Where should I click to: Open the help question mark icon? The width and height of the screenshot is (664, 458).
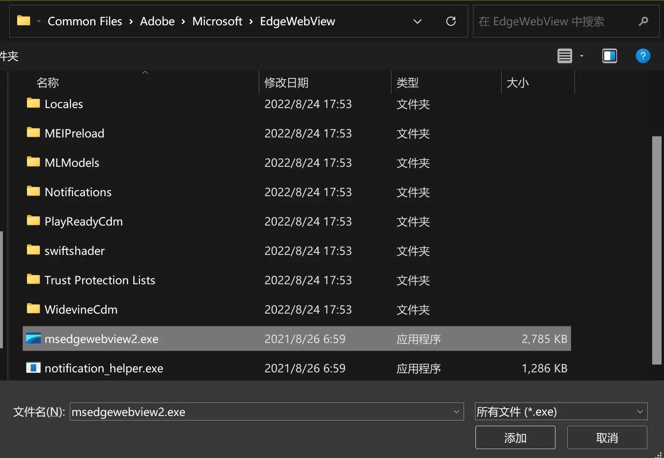(642, 56)
